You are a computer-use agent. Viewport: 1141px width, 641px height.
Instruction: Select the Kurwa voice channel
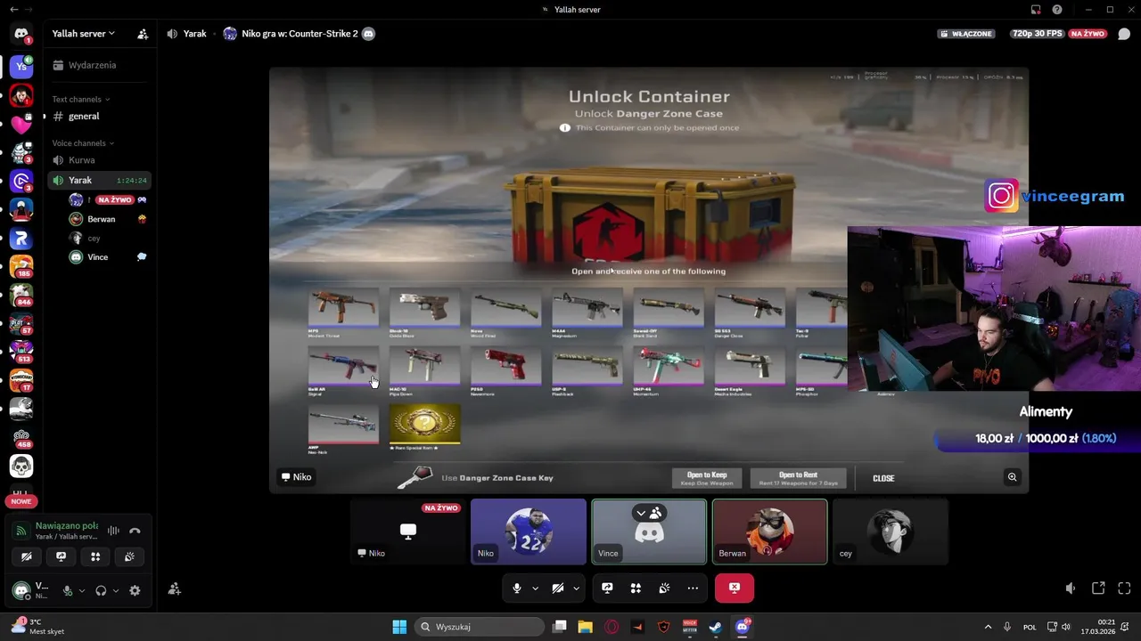[99, 160]
